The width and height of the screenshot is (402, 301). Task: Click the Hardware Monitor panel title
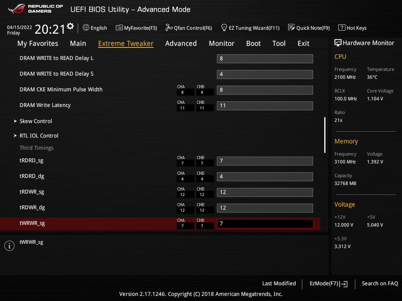[368, 43]
